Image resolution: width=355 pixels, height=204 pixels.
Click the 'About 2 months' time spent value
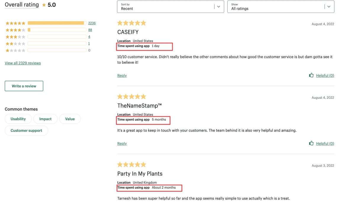164,187
